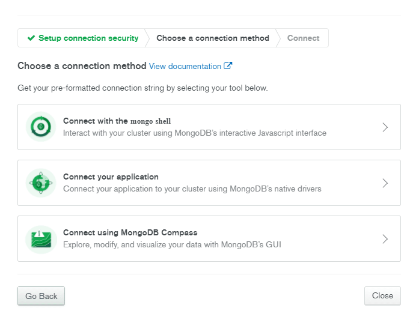Image resolution: width=419 pixels, height=323 pixels.
Task: Expand the mongo shell option chevron
Action: (385, 127)
